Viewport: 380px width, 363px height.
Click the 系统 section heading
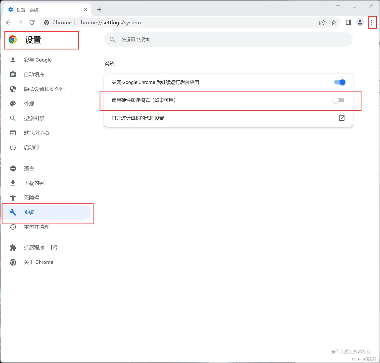click(110, 64)
